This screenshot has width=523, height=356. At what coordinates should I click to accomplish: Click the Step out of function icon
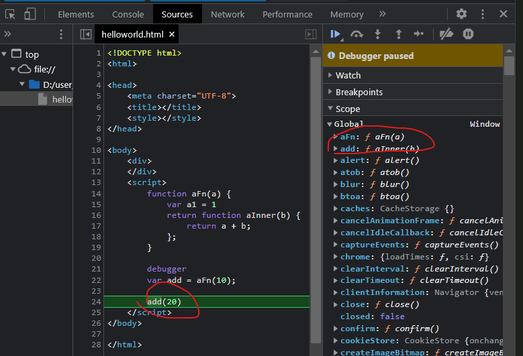coord(398,34)
